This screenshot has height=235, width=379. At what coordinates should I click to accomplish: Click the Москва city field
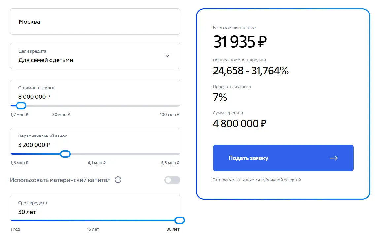coord(95,21)
